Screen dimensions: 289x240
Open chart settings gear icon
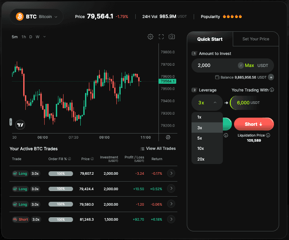(x=150, y=36)
